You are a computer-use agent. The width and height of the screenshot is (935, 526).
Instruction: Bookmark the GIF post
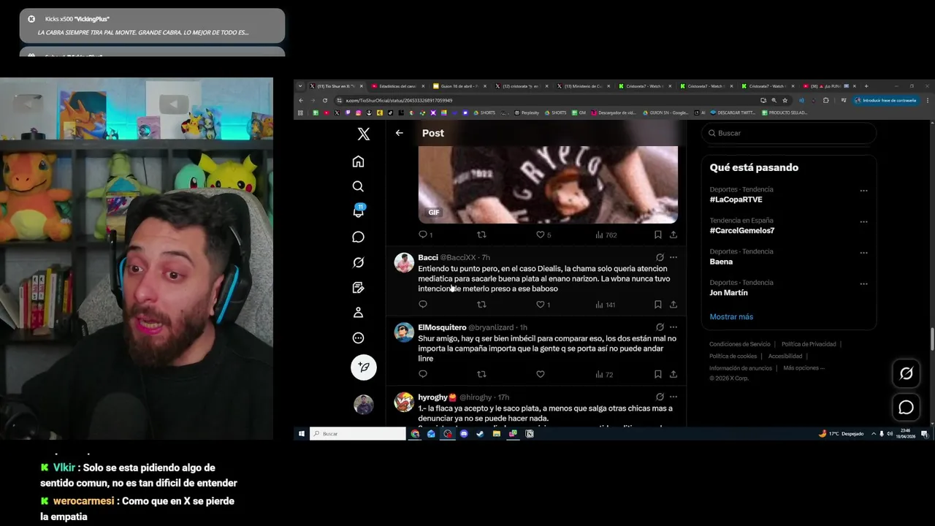pos(657,235)
